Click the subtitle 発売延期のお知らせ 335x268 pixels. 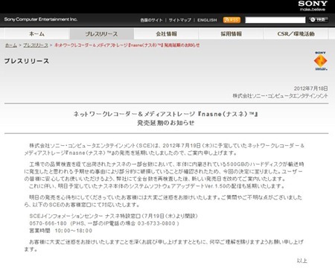(x=166, y=123)
